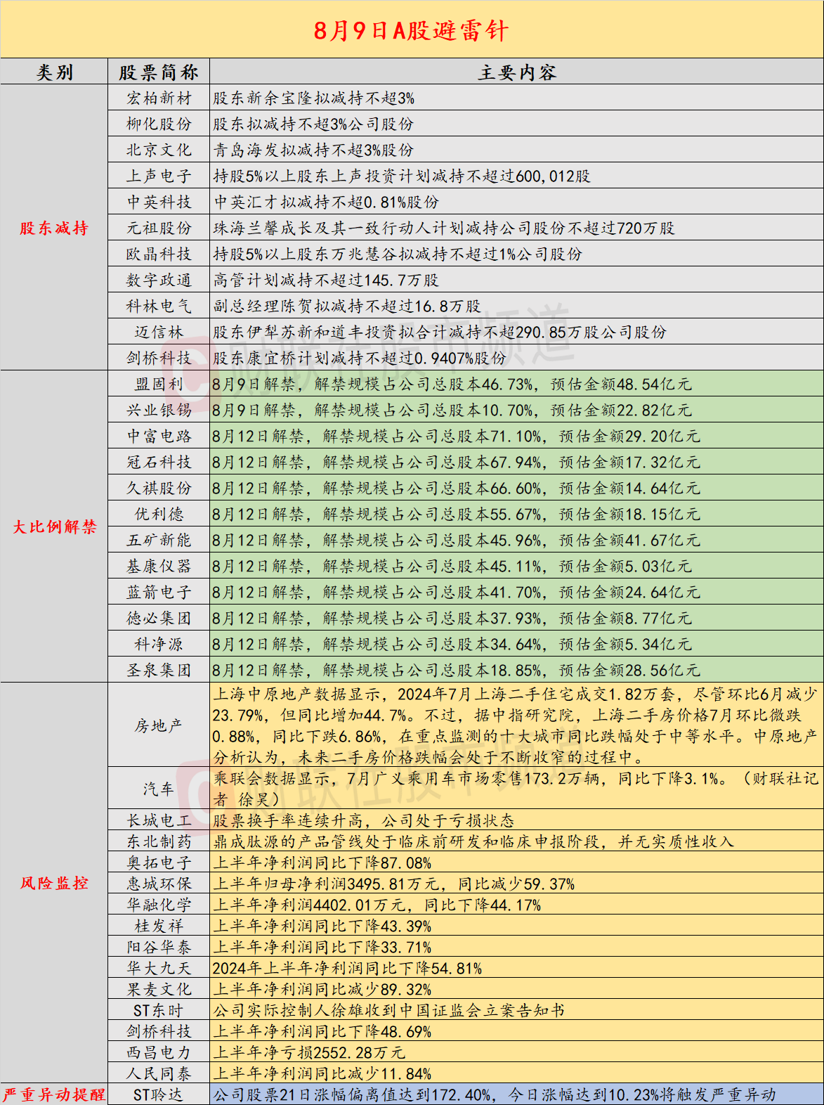
Task: Select stock name 科林电气
Action: pyautogui.click(x=159, y=306)
